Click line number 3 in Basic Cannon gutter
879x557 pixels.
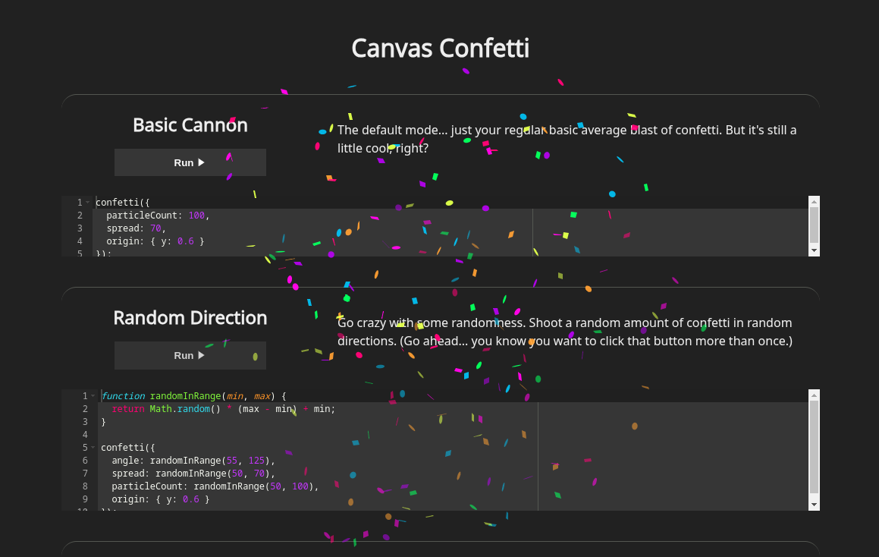pyautogui.click(x=80, y=228)
